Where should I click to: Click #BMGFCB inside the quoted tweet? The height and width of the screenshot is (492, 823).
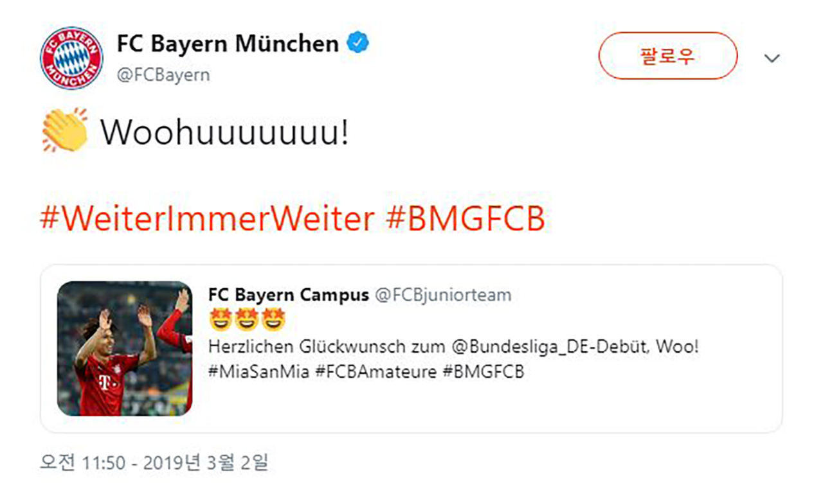[483, 372]
